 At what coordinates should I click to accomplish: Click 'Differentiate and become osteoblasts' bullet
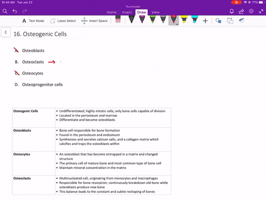(87, 120)
